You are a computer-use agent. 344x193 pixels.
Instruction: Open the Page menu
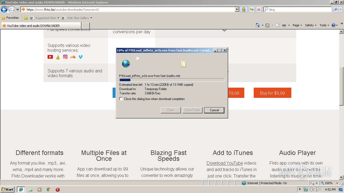tap(297, 25)
